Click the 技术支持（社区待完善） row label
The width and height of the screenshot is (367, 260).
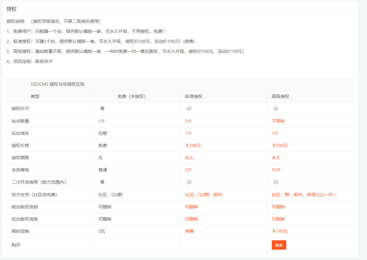coord(34,195)
